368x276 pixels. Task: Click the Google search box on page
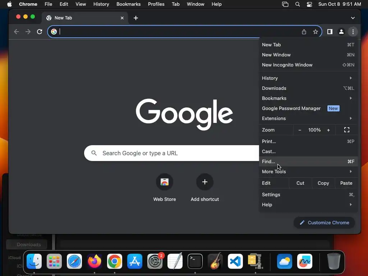(x=171, y=153)
